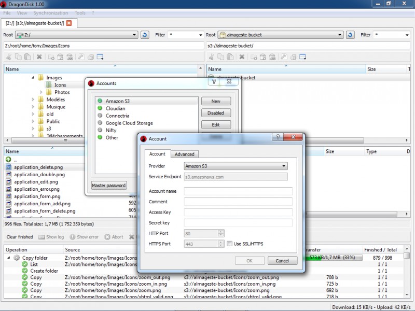Screen dimensions: 415x311
Task: Click the properties wrench icon in the right pane toolbar
Action: [284, 57]
